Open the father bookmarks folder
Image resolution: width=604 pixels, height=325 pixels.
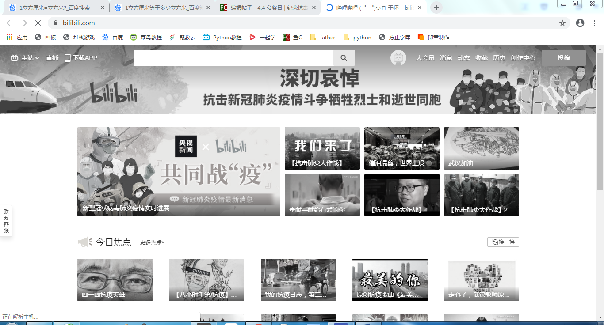(x=323, y=38)
